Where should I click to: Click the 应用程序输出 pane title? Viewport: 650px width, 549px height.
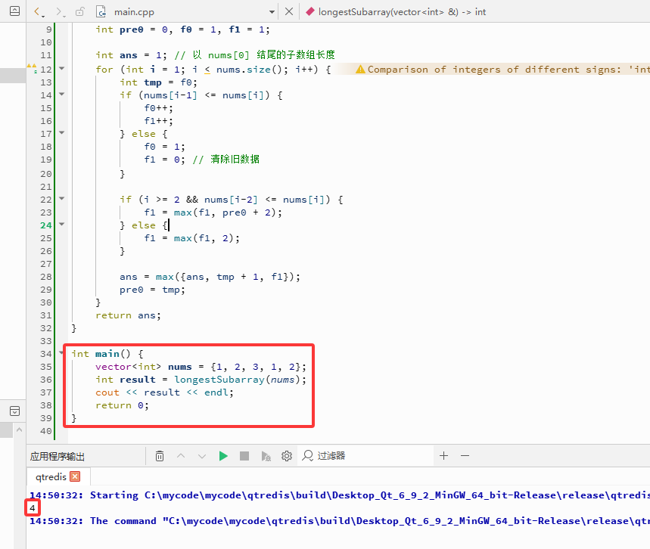(58, 457)
